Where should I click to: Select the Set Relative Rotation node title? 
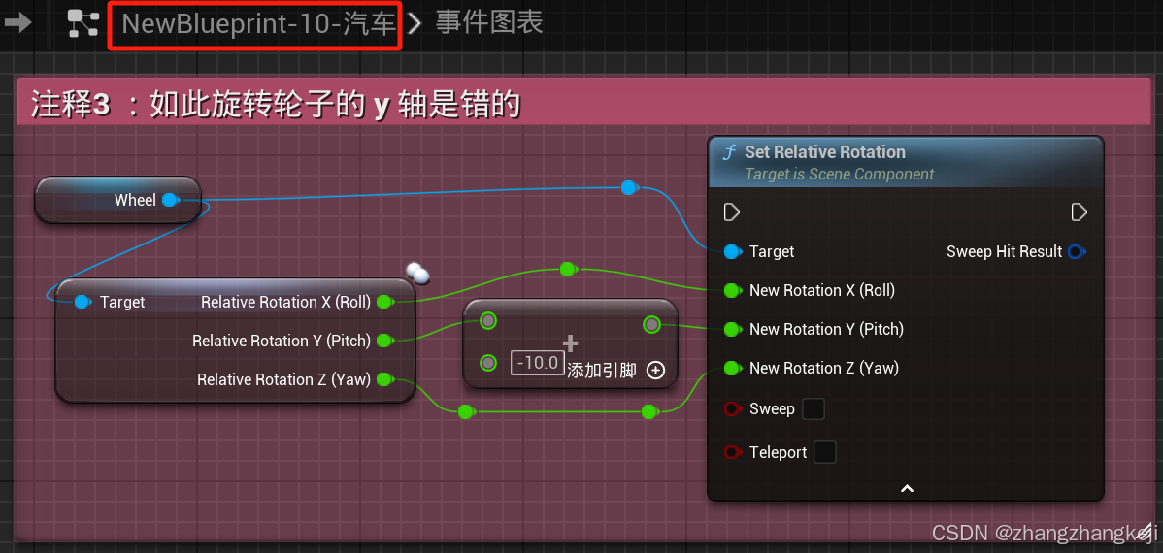825,152
